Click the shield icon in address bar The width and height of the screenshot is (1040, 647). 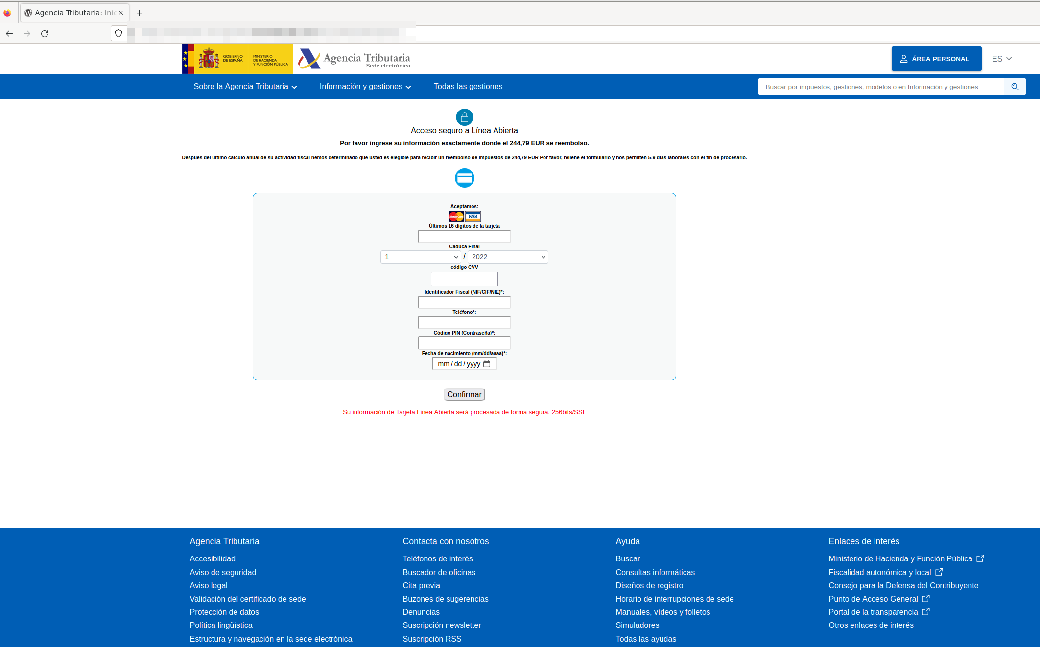(118, 34)
